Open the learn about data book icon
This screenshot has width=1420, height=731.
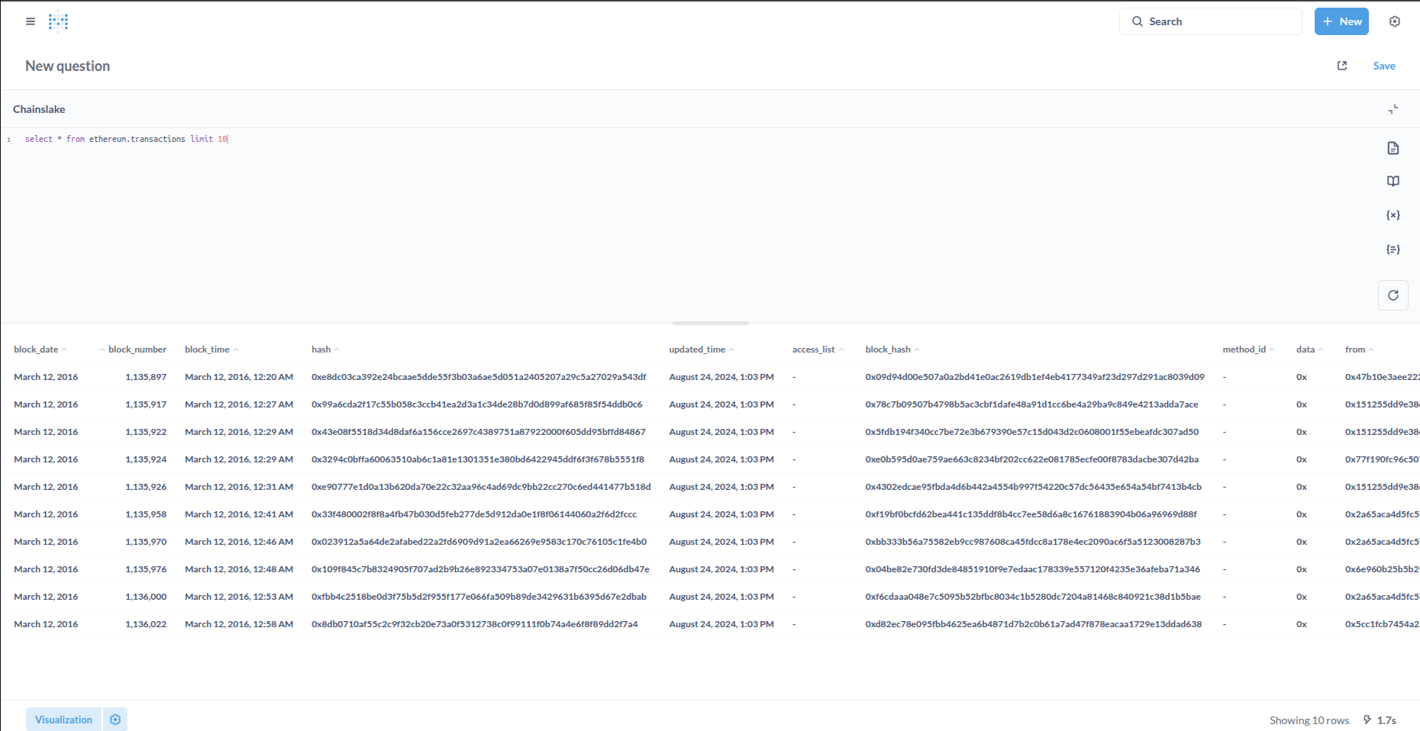[x=1393, y=182]
